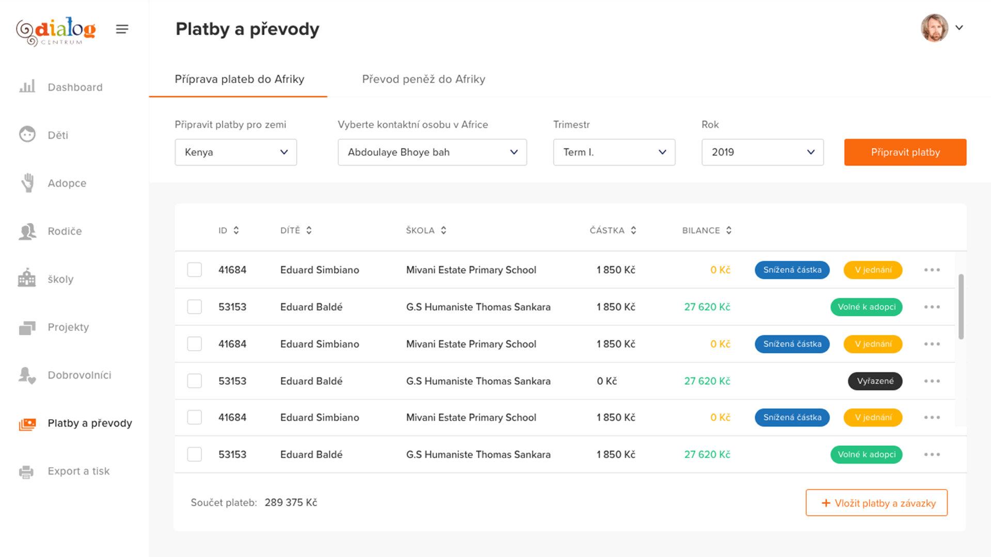Click Snížená částka badge in first row
This screenshot has height=557, width=991.
792,270
